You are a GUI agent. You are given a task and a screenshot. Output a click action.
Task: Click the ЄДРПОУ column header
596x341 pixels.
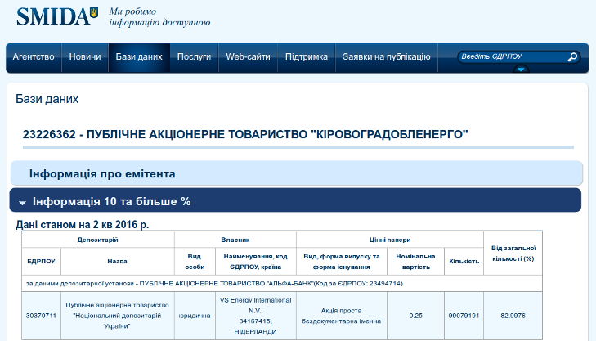41,261
